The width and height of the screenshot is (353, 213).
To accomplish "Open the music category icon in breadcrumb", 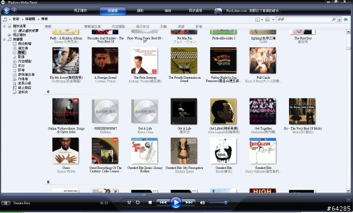I will [5, 19].
